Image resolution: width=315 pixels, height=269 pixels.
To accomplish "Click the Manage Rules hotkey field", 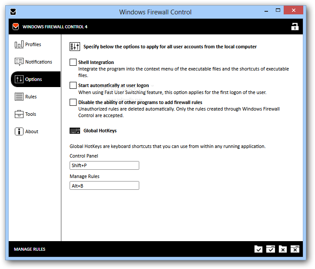I will click(x=104, y=185).
